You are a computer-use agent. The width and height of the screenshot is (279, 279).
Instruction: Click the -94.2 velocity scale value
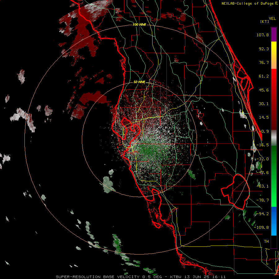coord(263,214)
